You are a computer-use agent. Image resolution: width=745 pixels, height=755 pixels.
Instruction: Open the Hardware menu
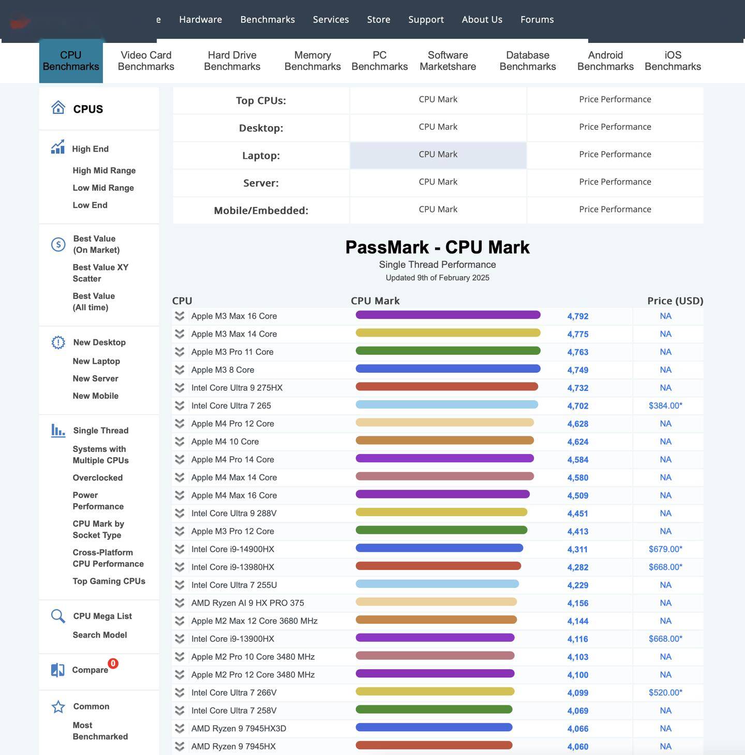pyautogui.click(x=201, y=20)
